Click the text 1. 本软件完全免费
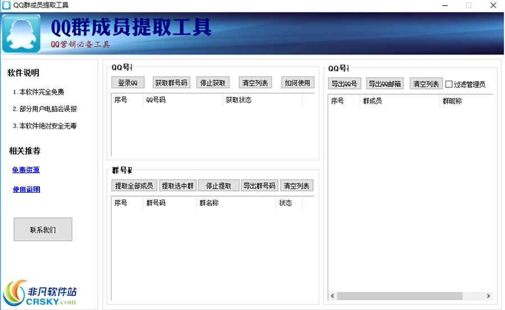Viewport: 505px width, 310px height. tap(38, 92)
